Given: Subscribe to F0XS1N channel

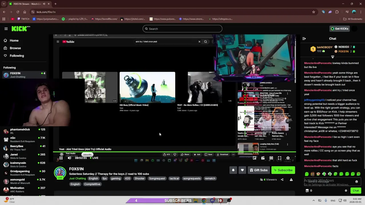Looking at the screenshot, I should (x=283, y=170).
